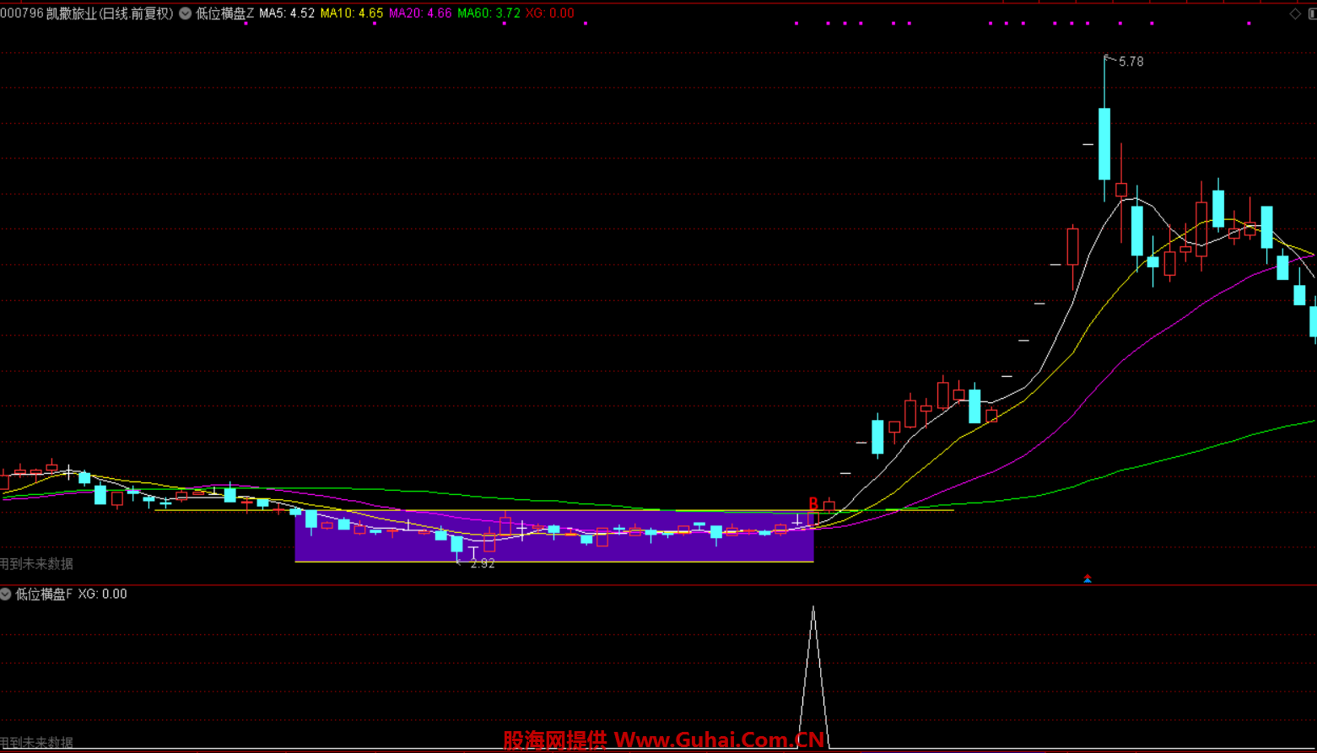Click the MA5: 4.52 value label

[x=287, y=13]
